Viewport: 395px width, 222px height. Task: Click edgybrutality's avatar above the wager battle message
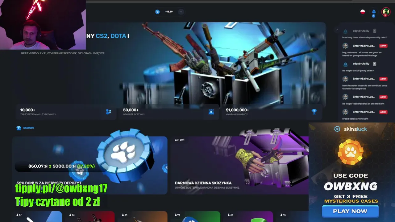click(x=345, y=64)
